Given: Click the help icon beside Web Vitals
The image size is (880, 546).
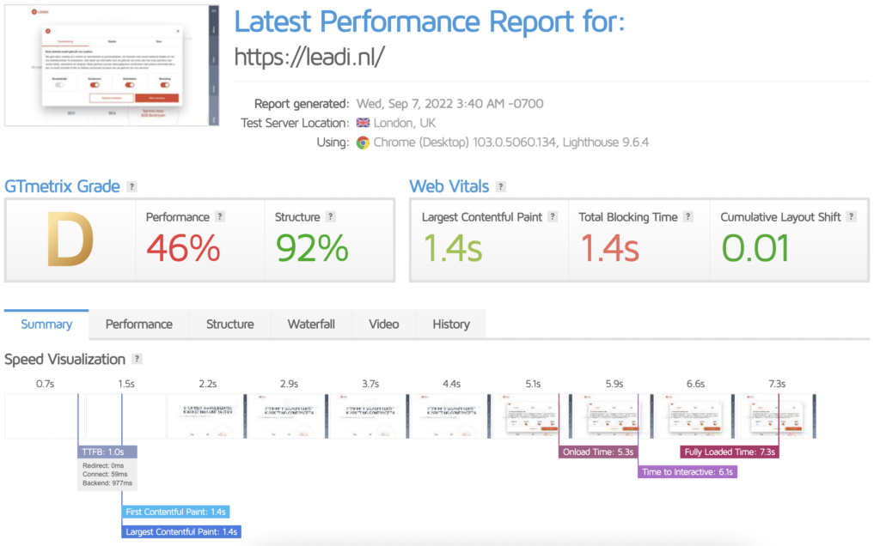Looking at the screenshot, I should click(501, 186).
